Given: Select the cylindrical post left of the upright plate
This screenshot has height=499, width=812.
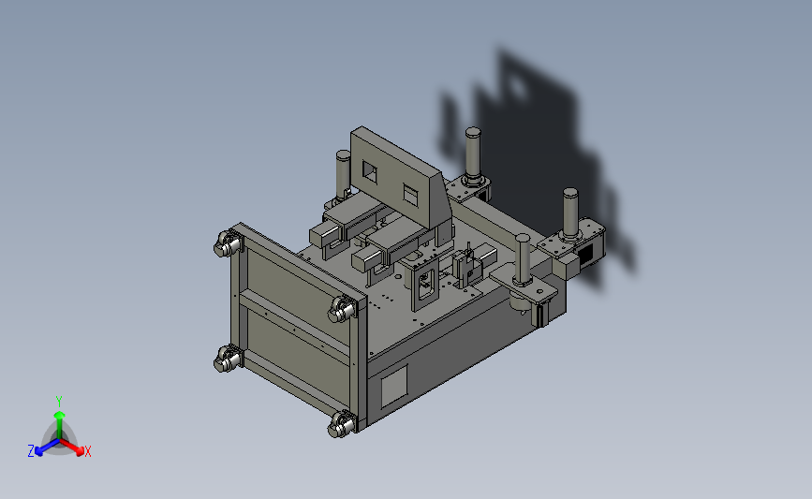Looking at the screenshot, I should pos(344,176).
